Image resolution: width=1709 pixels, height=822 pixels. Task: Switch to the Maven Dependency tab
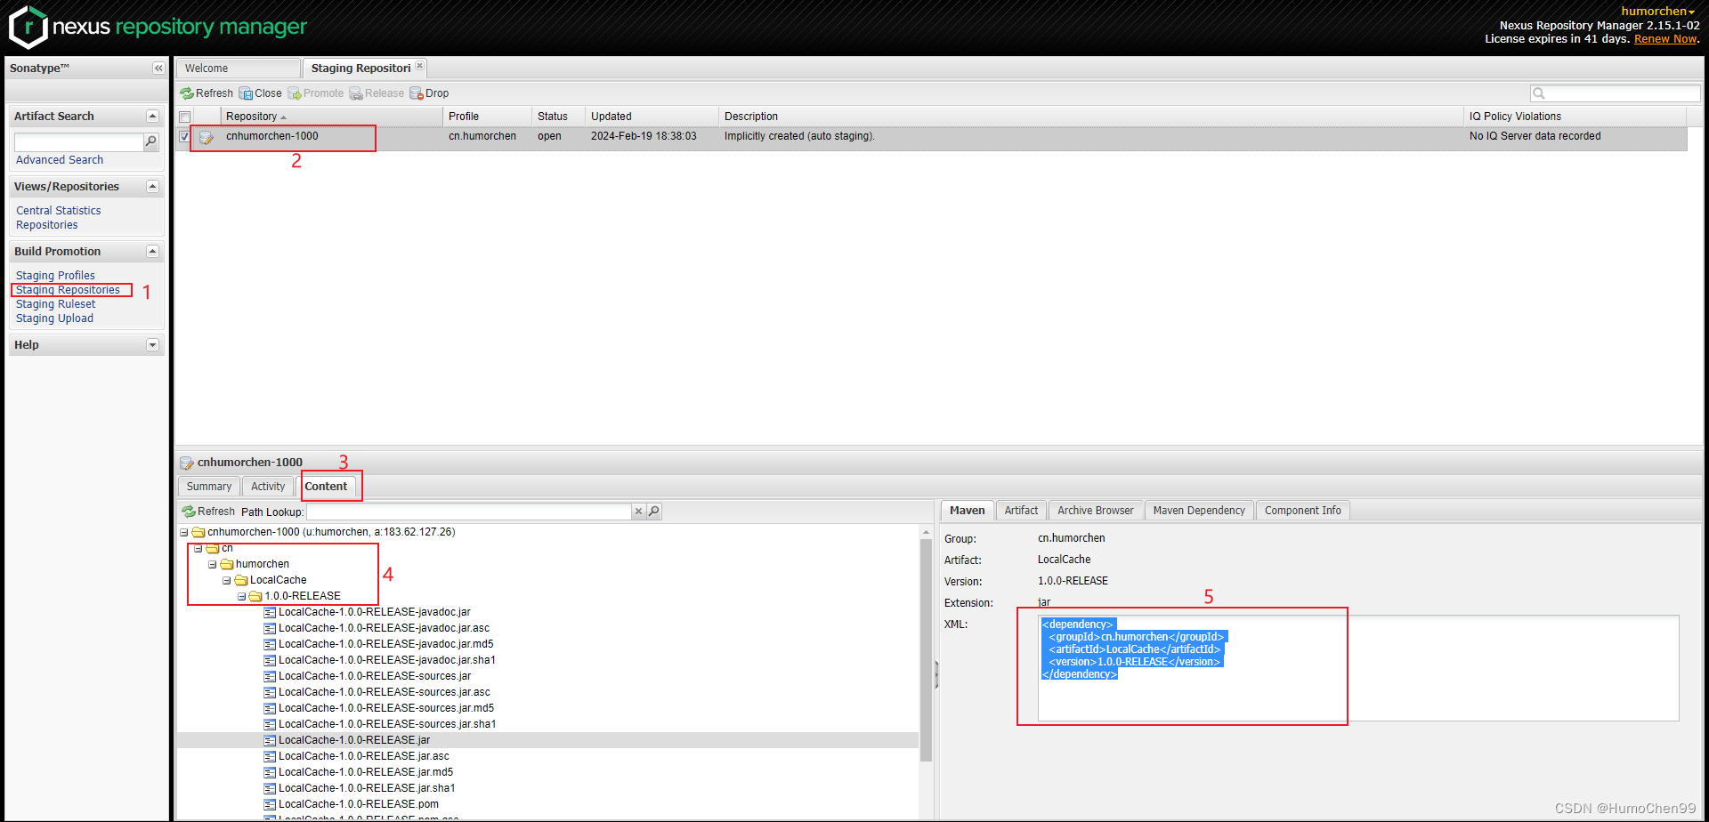pyautogui.click(x=1199, y=511)
